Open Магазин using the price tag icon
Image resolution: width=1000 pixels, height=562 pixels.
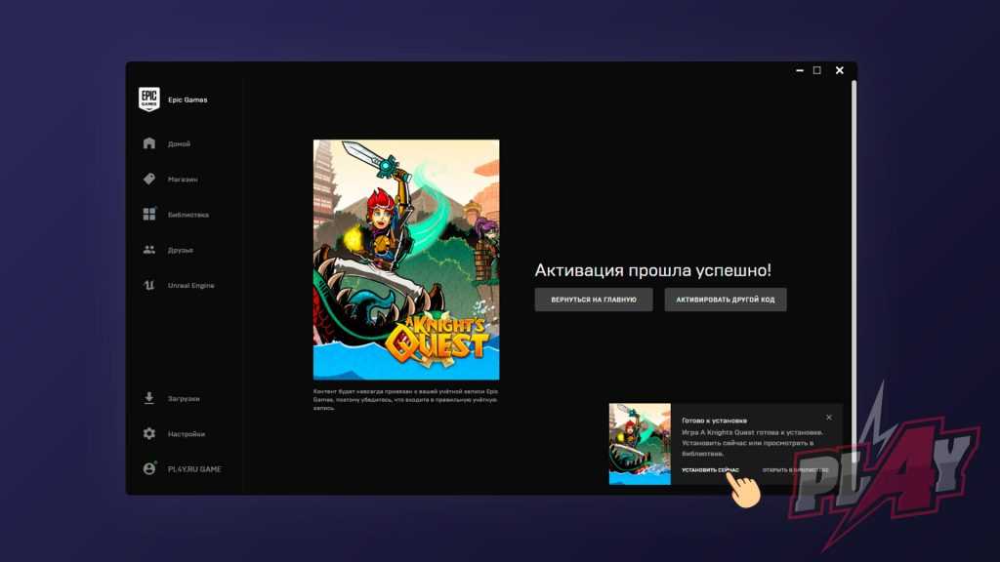coord(149,179)
